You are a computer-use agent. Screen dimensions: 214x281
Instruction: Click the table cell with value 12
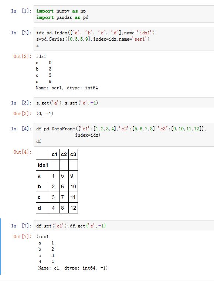(73, 208)
